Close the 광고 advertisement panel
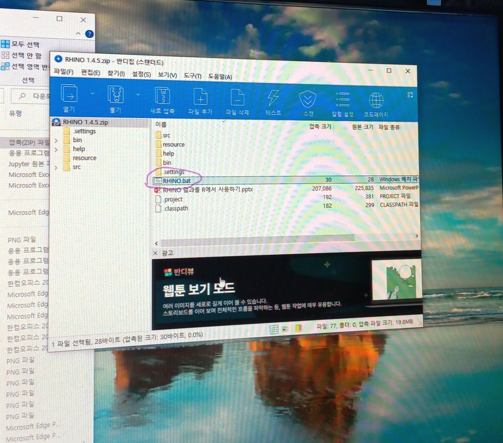This screenshot has width=503, height=443. click(x=155, y=253)
